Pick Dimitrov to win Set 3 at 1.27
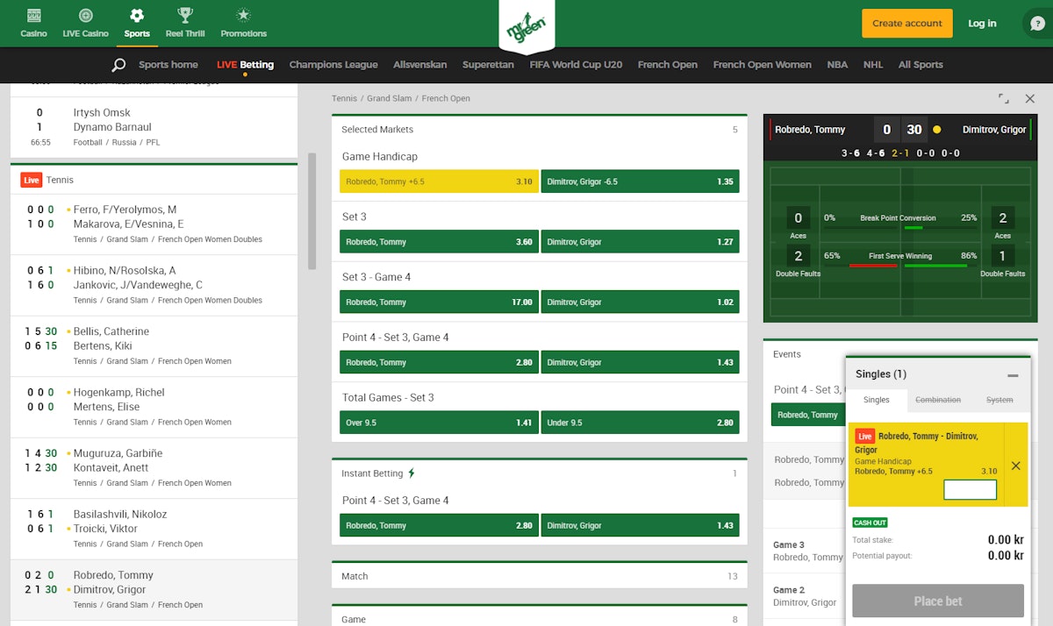1053x626 pixels. [x=640, y=242]
